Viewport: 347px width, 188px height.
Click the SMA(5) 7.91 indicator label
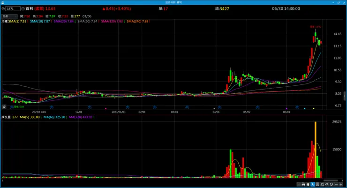[x=18, y=22]
